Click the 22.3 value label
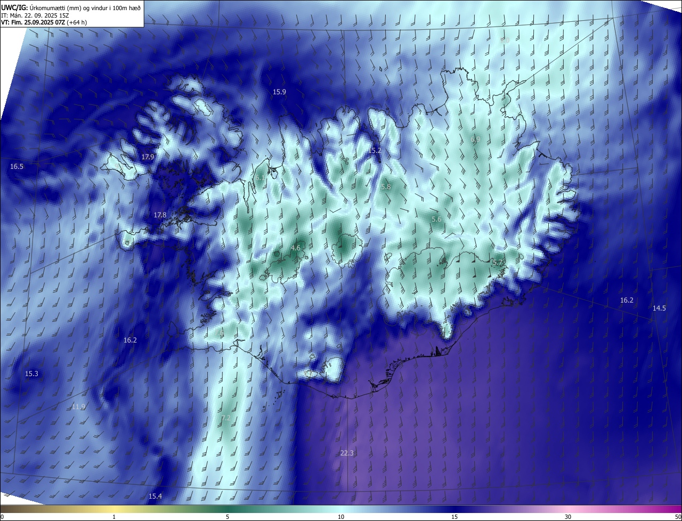This screenshot has height=521, width=682. point(347,453)
